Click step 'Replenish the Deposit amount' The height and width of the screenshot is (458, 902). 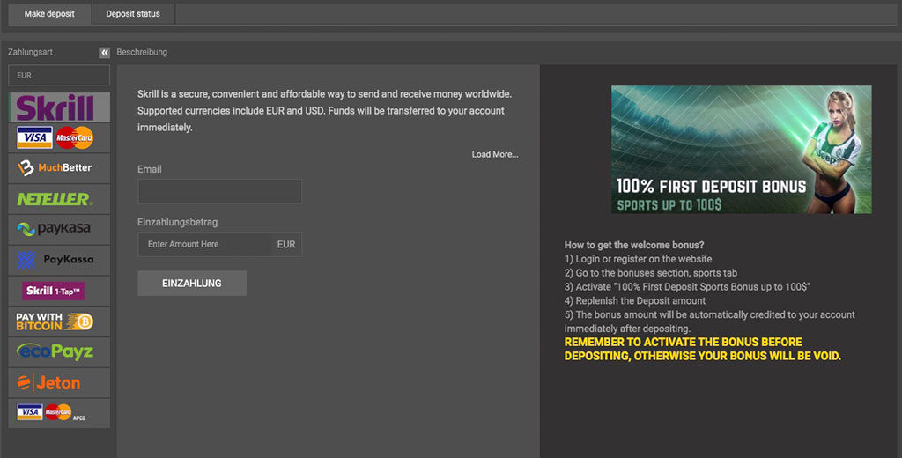coord(635,300)
